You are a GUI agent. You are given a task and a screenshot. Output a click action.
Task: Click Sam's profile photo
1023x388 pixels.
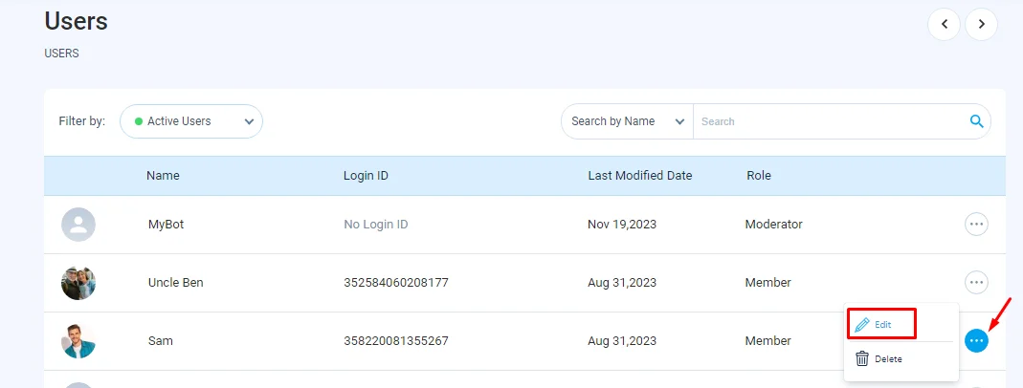(78, 340)
